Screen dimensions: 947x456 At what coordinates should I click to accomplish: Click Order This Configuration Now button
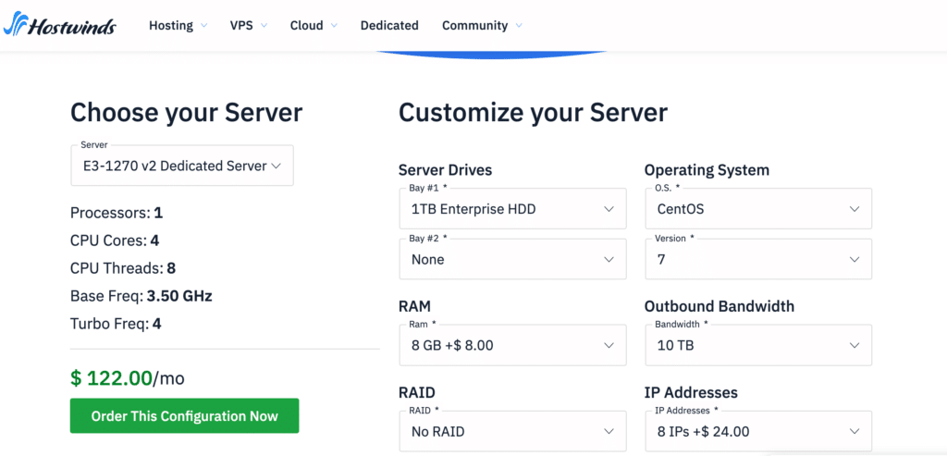coord(184,416)
